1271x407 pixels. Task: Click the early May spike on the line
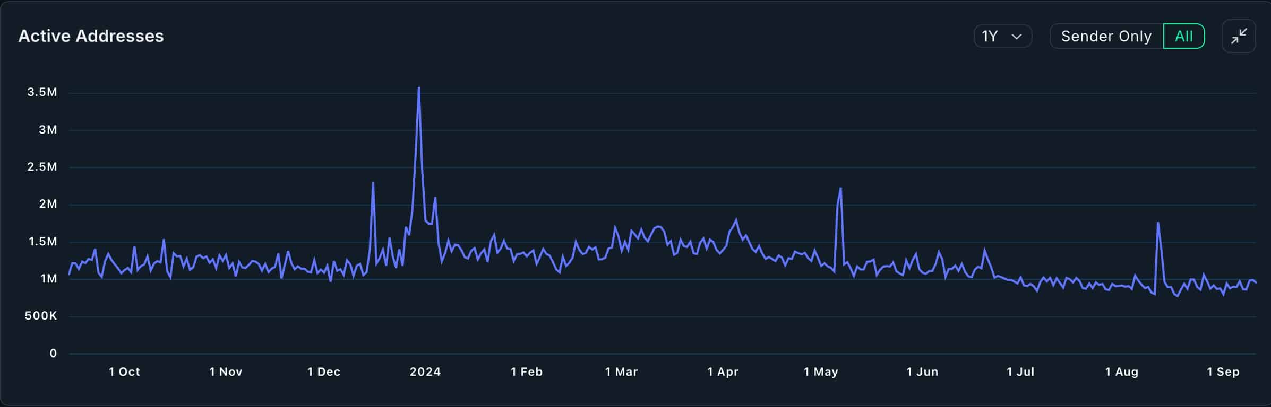(x=840, y=189)
